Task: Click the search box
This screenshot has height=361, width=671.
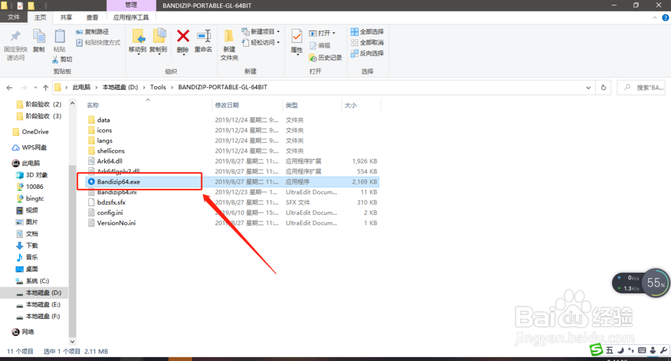Action: [641, 87]
